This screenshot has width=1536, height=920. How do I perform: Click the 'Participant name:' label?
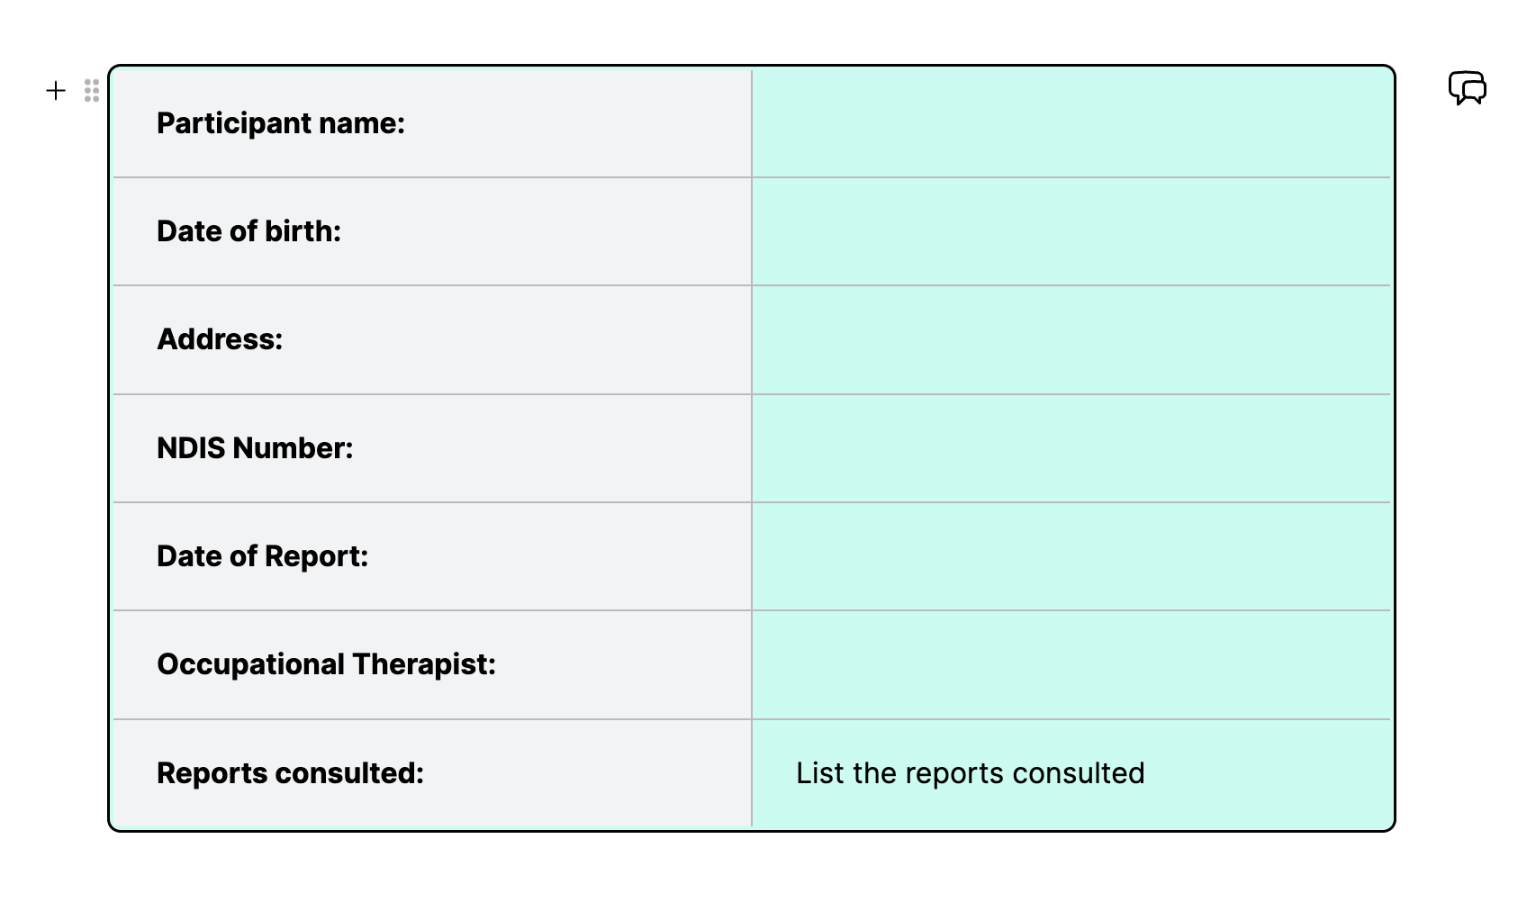click(281, 123)
